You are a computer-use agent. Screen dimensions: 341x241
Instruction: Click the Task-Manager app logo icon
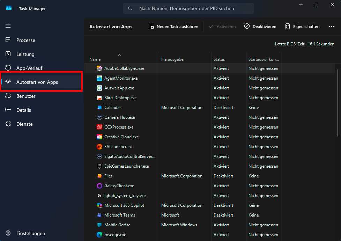pos(9,8)
